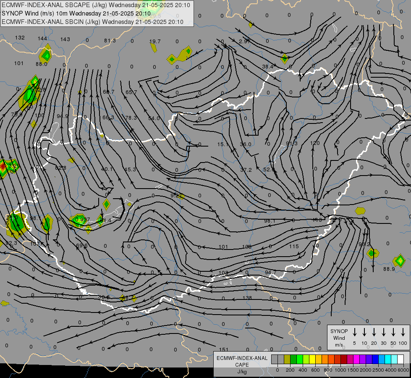Pick the bright magenta CAPE legend swatch
This screenshot has width=411, height=378.
click(356, 360)
